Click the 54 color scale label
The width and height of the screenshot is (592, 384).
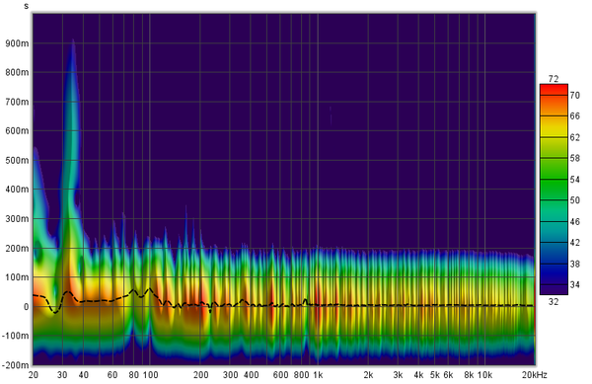click(575, 180)
